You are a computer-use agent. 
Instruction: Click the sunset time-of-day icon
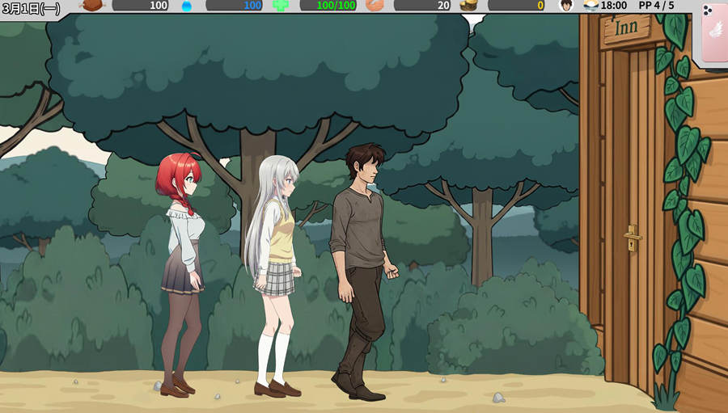(591, 6)
